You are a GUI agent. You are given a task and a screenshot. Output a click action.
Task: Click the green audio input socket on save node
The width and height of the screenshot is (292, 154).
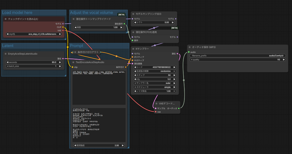coord(189,52)
